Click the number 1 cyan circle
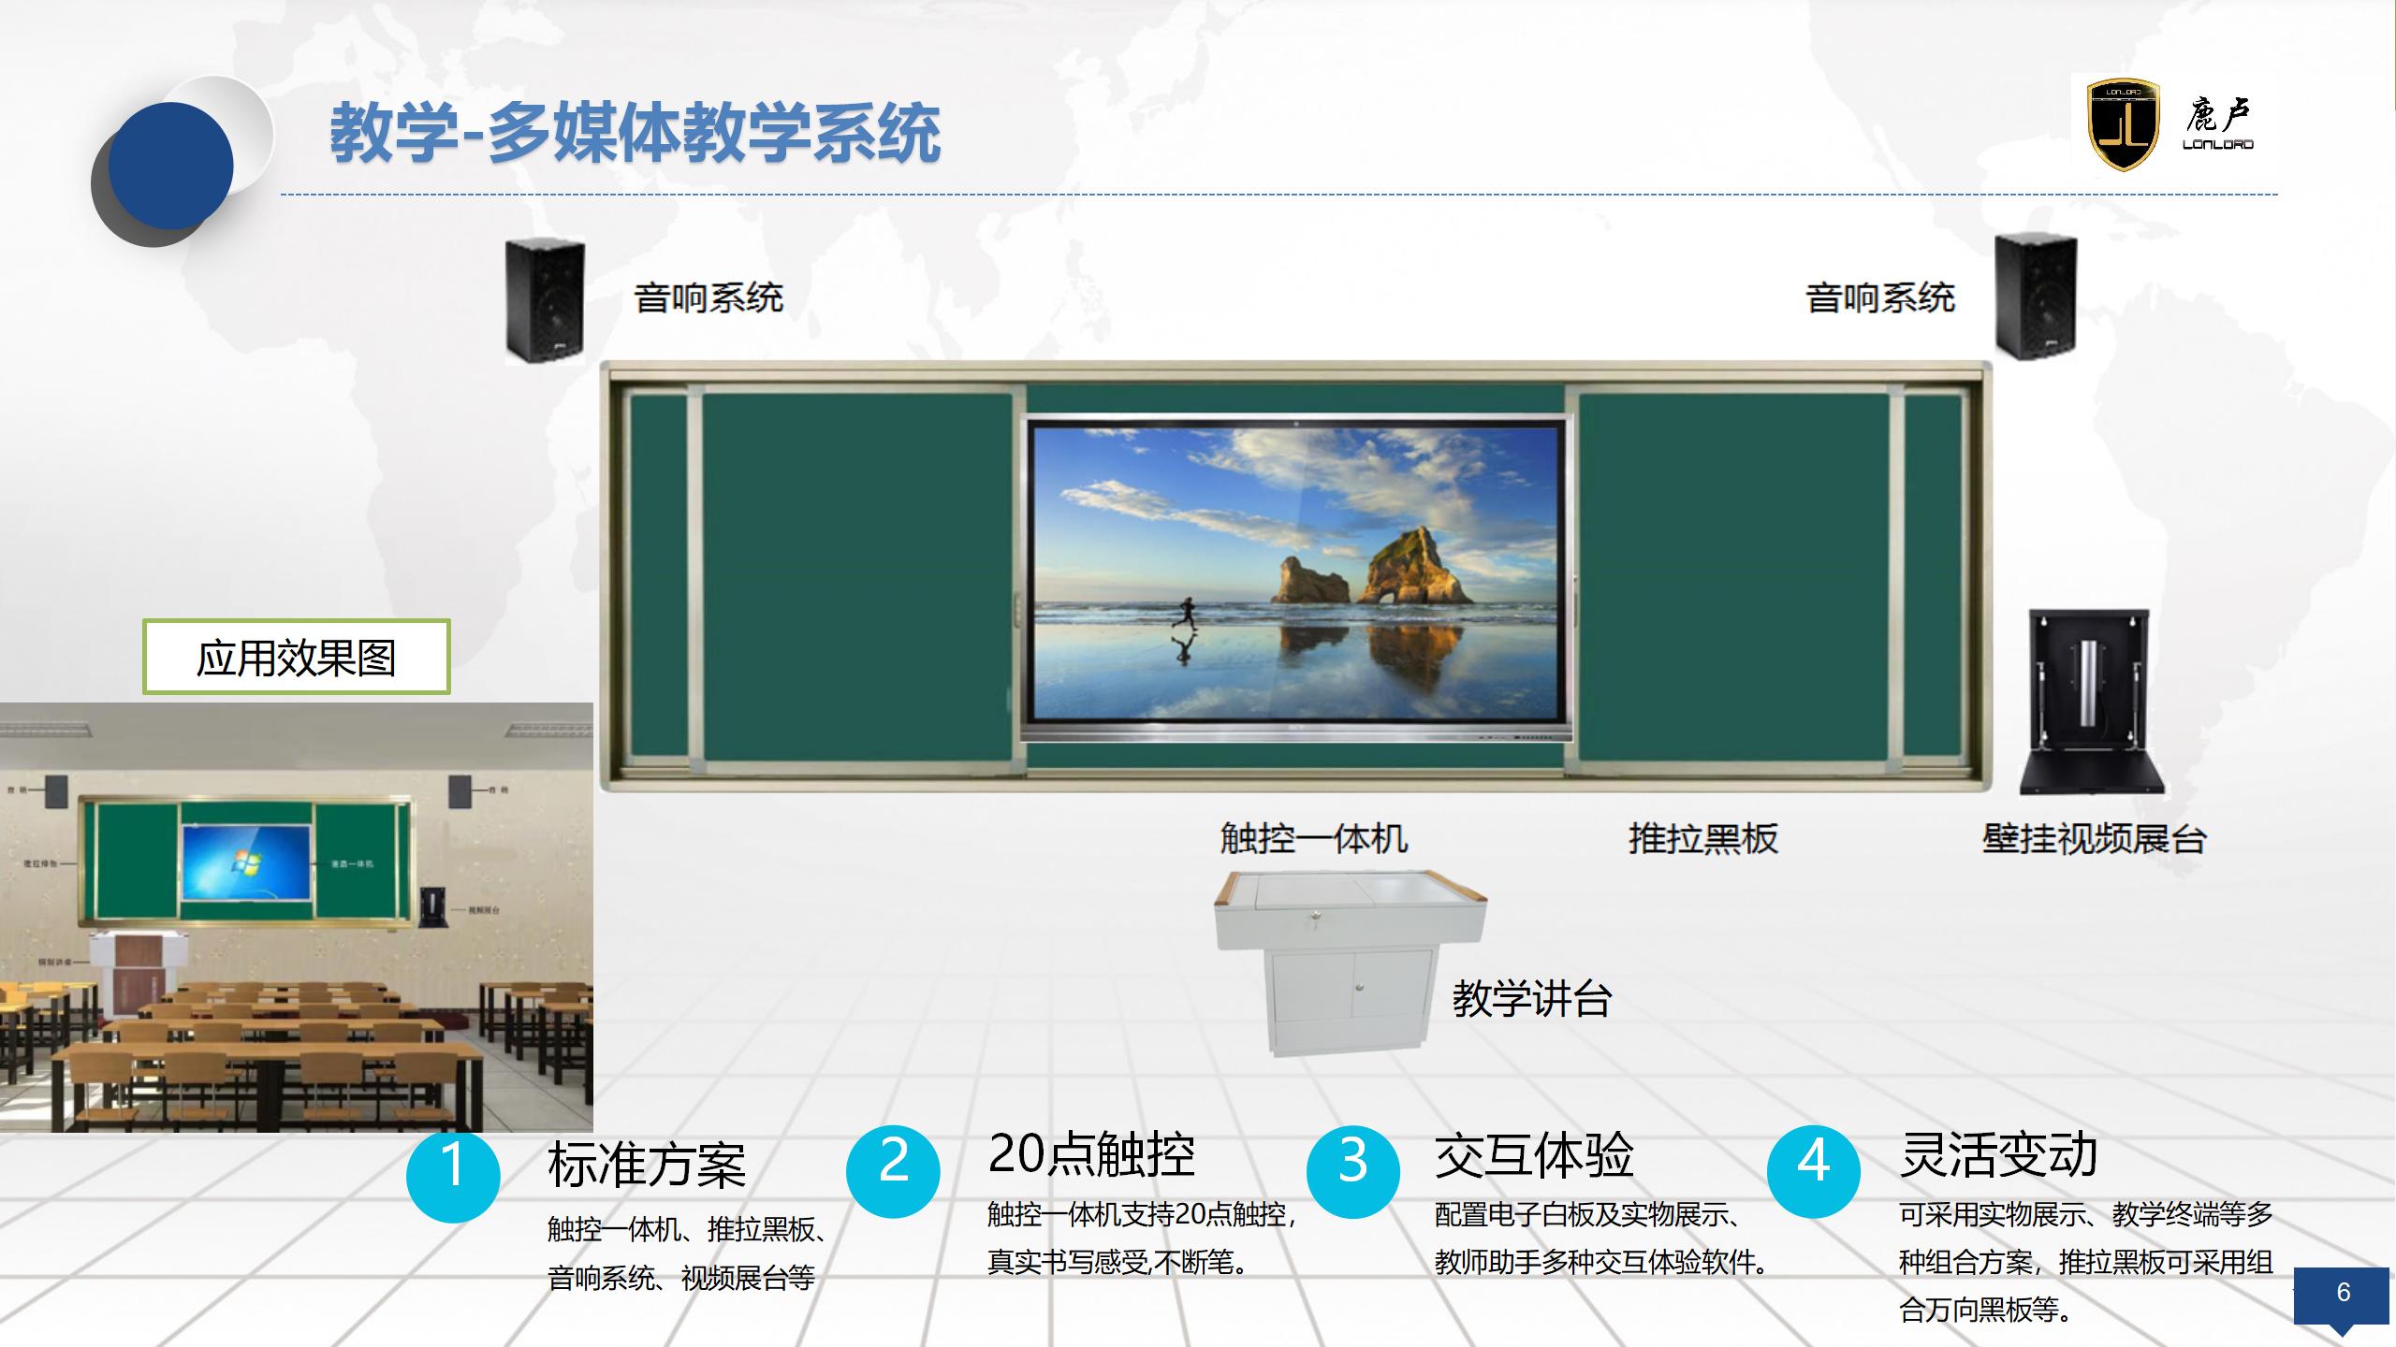Viewport: 2396px width, 1347px height. (x=453, y=1175)
